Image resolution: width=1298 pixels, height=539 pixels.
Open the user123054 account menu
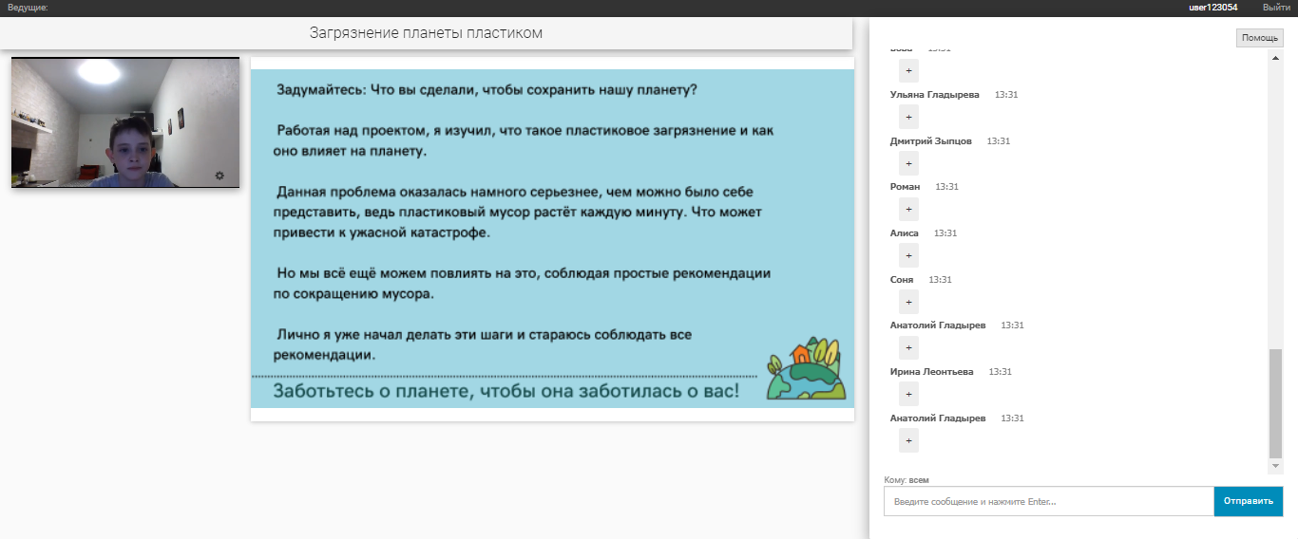[x=1212, y=8]
